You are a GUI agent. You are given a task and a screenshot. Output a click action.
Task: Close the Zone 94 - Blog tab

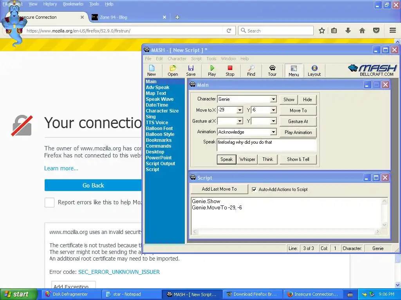pos(164,17)
